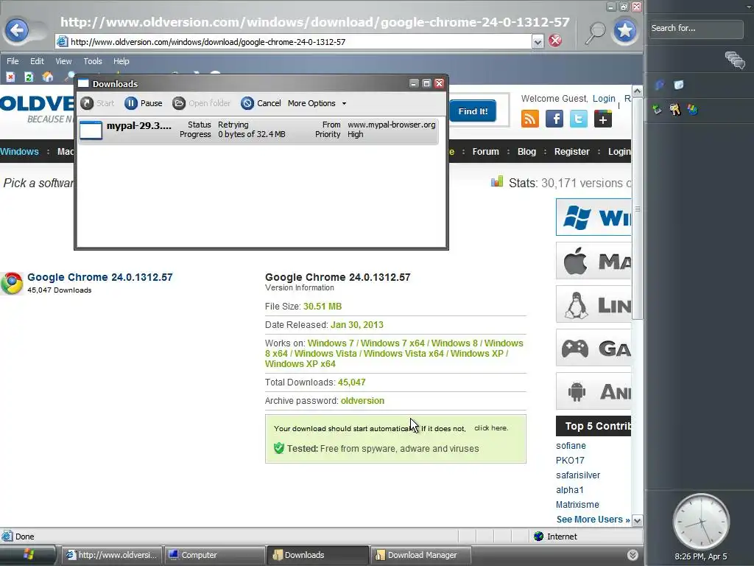
Task: Click the 'Search for...' sidebar field
Action: pos(695,29)
